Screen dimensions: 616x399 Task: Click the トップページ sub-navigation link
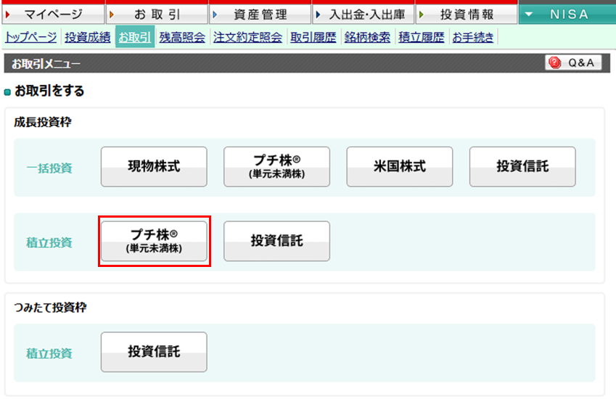[31, 38]
